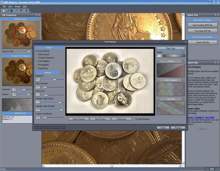The image size is (220, 171).
Task: Pin the Quick Tool panel
Action: [x=216, y=15]
